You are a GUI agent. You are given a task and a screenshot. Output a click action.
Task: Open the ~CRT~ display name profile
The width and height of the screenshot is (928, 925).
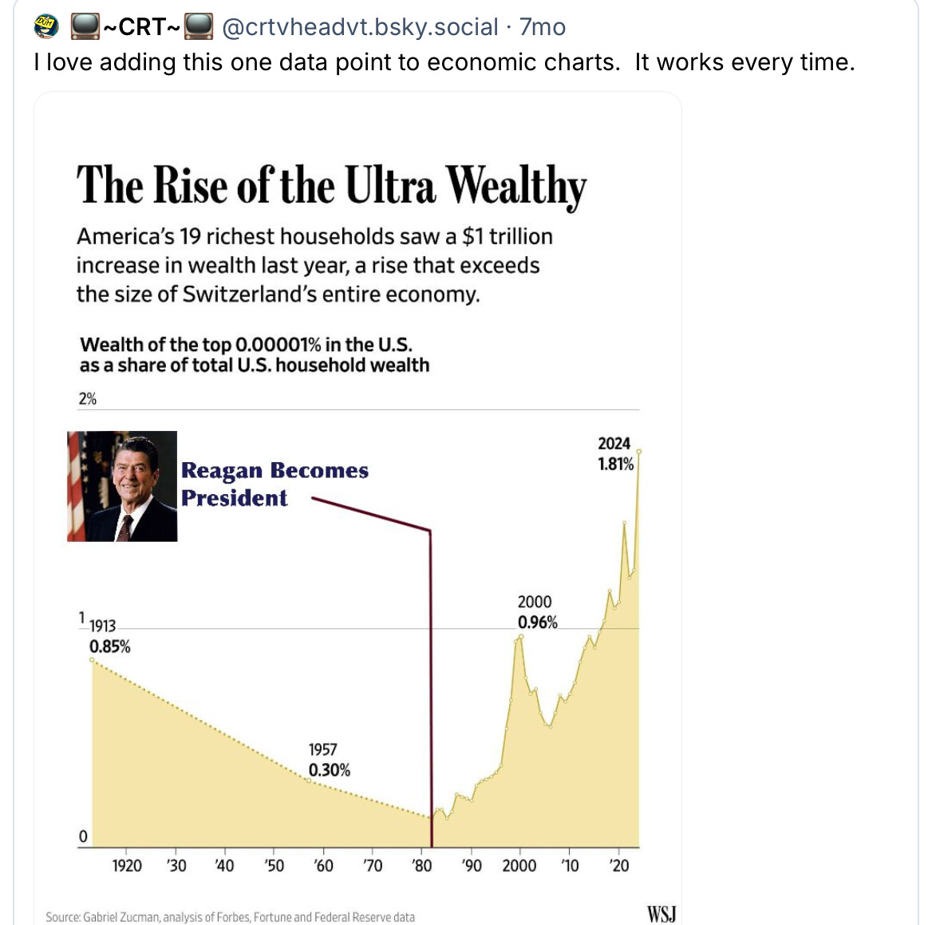(141, 26)
